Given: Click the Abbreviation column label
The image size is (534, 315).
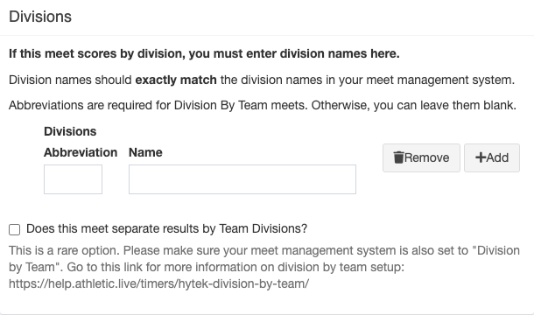Looking at the screenshot, I should coord(81,152).
